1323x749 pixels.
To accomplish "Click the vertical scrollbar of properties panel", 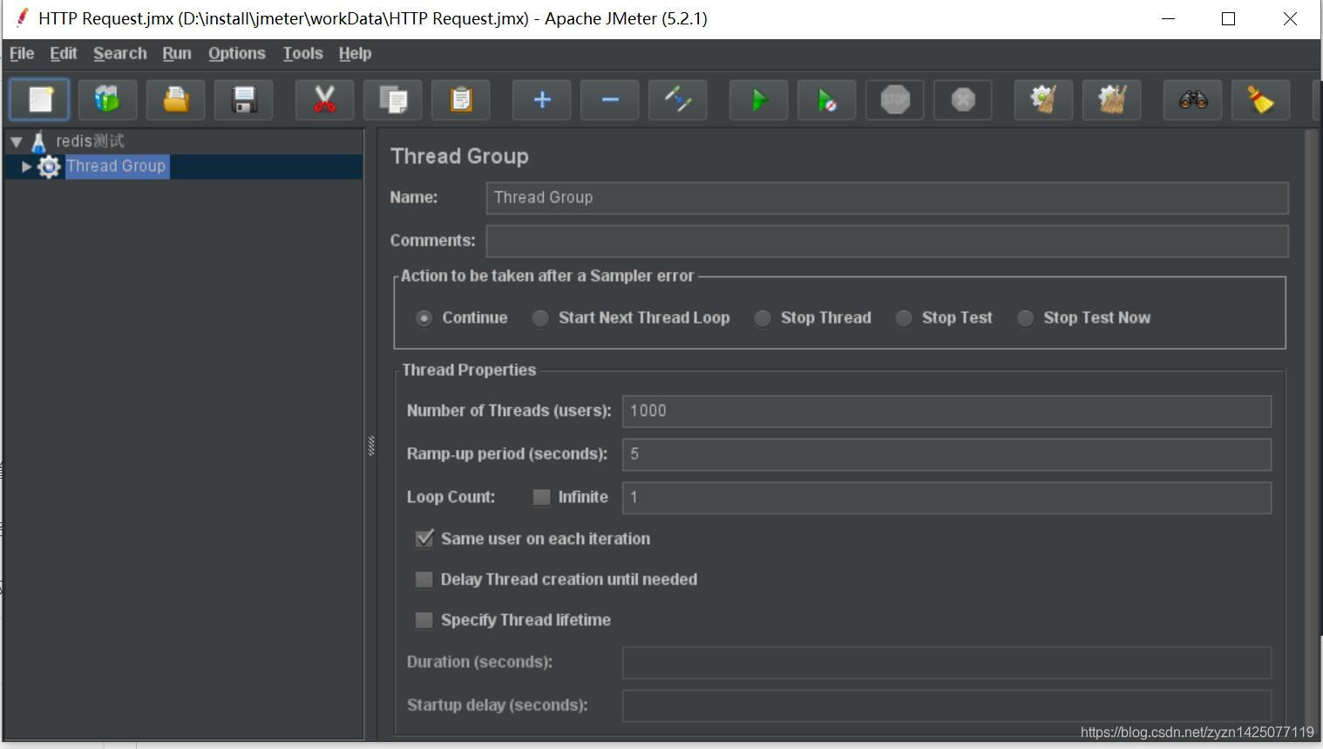I will tap(1312, 436).
